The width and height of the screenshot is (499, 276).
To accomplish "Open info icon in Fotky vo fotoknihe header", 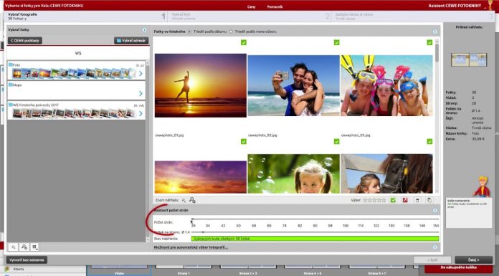I will [x=434, y=32].
